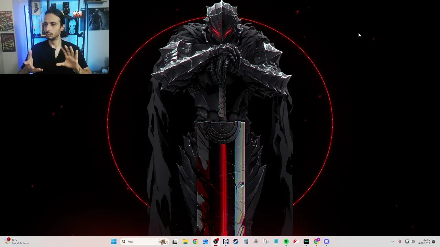Open the webcam app on the taskbar
This screenshot has height=247, width=440.
tap(225, 242)
